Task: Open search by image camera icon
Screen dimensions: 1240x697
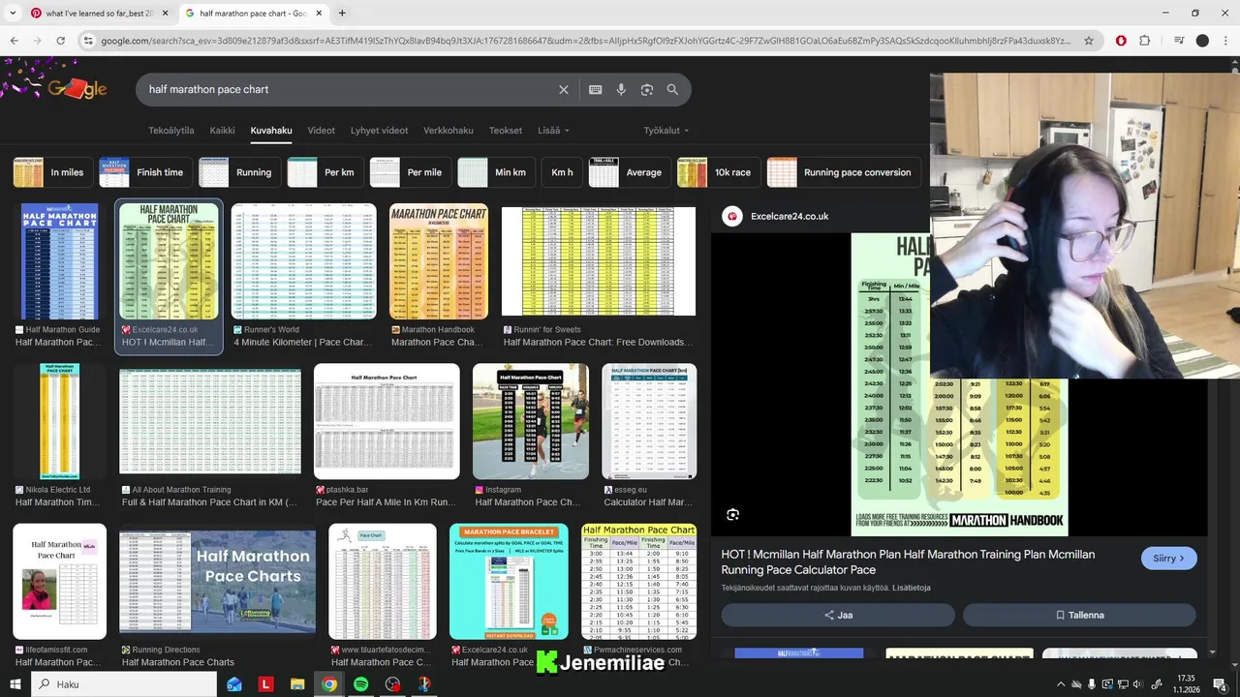Action: (647, 89)
